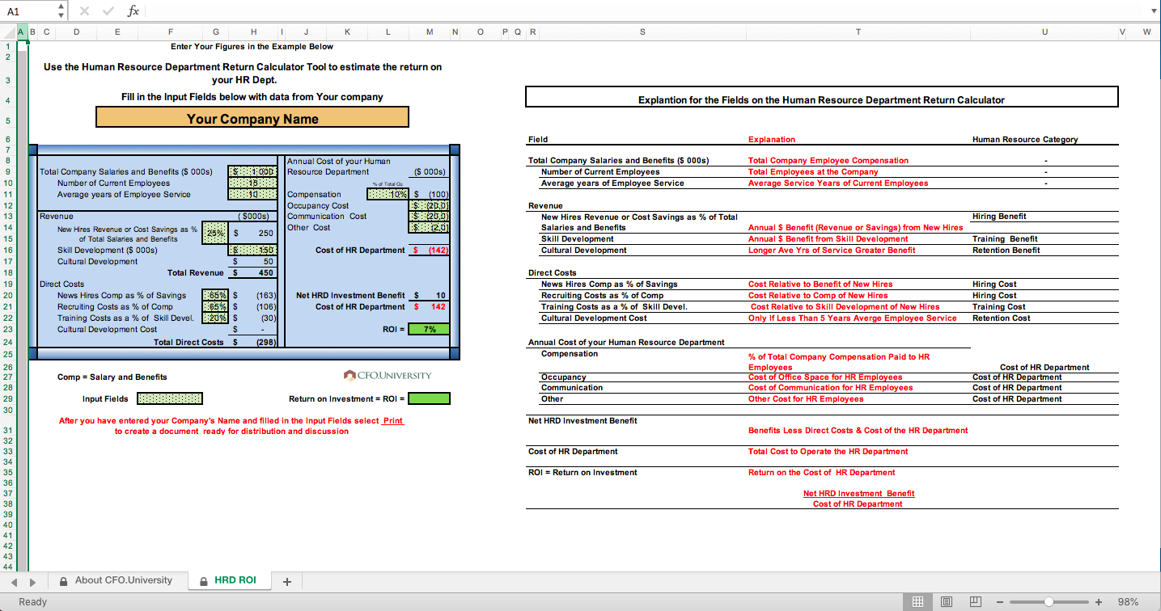Select the Skill Development 150 input cell
1161x611 pixels.
pos(253,251)
